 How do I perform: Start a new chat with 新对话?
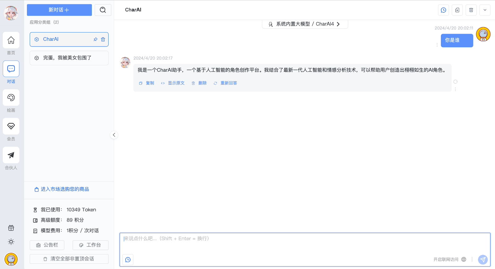coord(59,10)
